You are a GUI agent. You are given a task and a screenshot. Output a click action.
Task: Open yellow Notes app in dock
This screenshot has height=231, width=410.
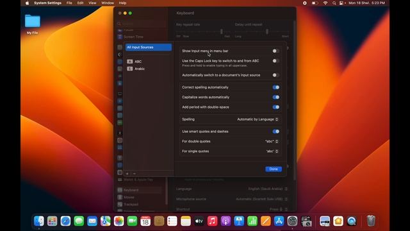[186, 221]
